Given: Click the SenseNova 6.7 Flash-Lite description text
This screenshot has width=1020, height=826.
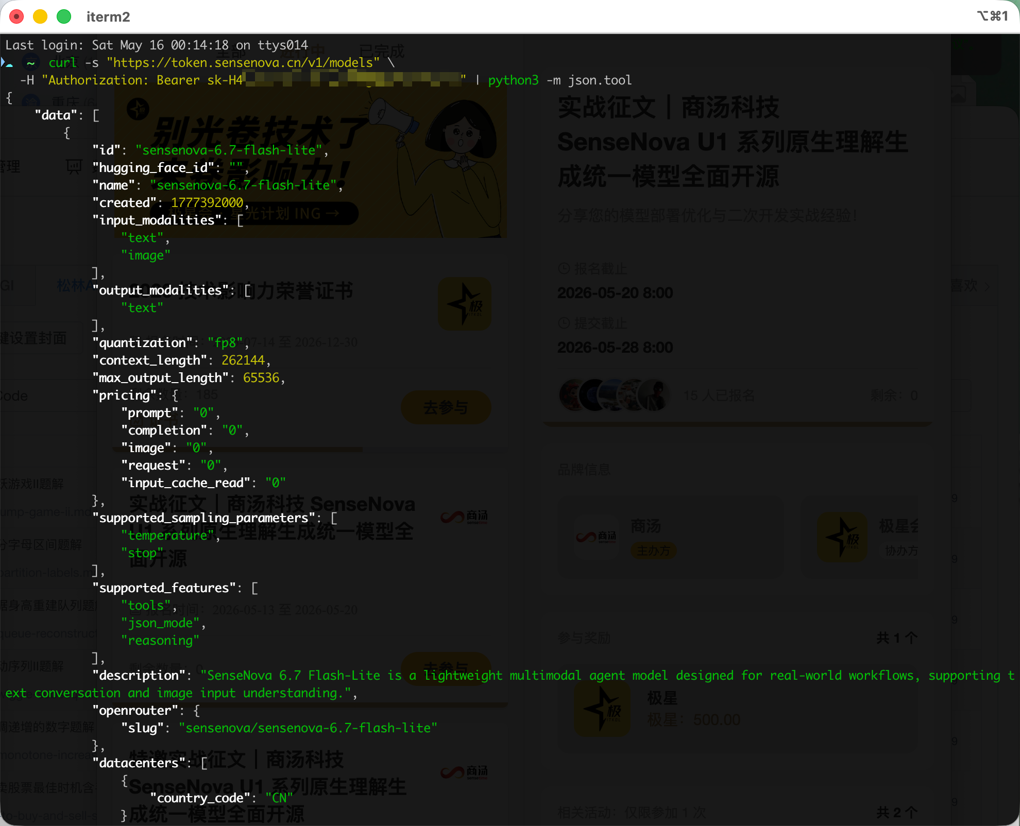Looking at the screenshot, I should [509, 684].
